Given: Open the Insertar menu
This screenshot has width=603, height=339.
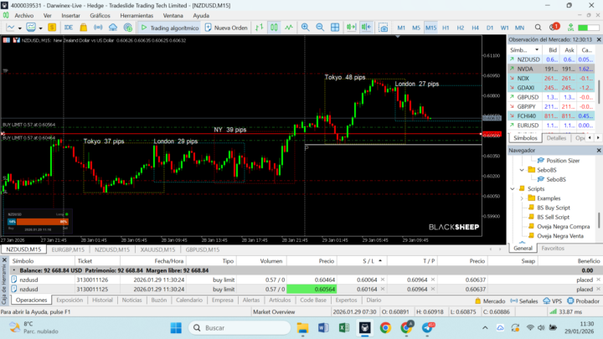Looking at the screenshot, I should point(70,16).
